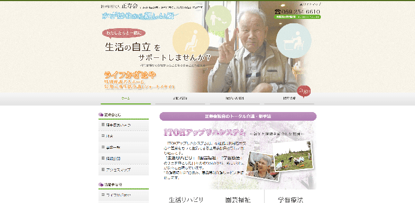
Task: Click the ITOHアップリハシステム title
Action: click(x=205, y=132)
